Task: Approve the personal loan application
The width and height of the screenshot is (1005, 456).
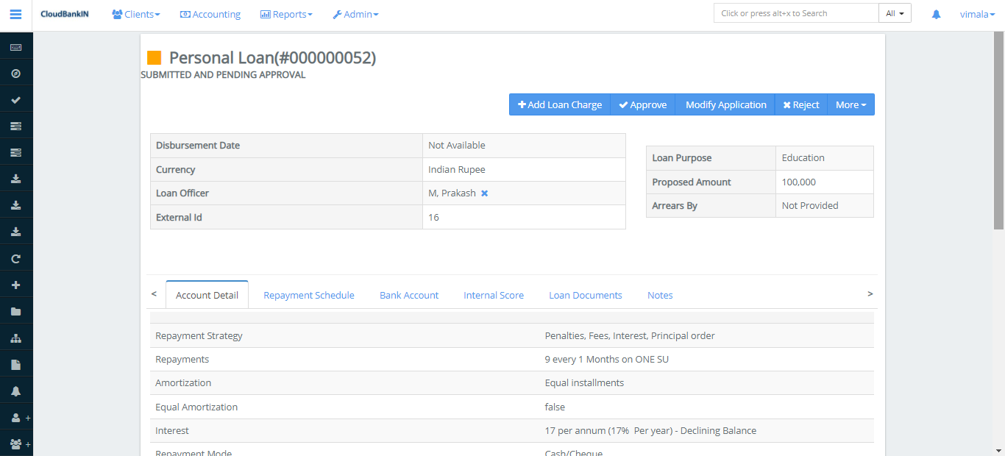Action: 642,104
